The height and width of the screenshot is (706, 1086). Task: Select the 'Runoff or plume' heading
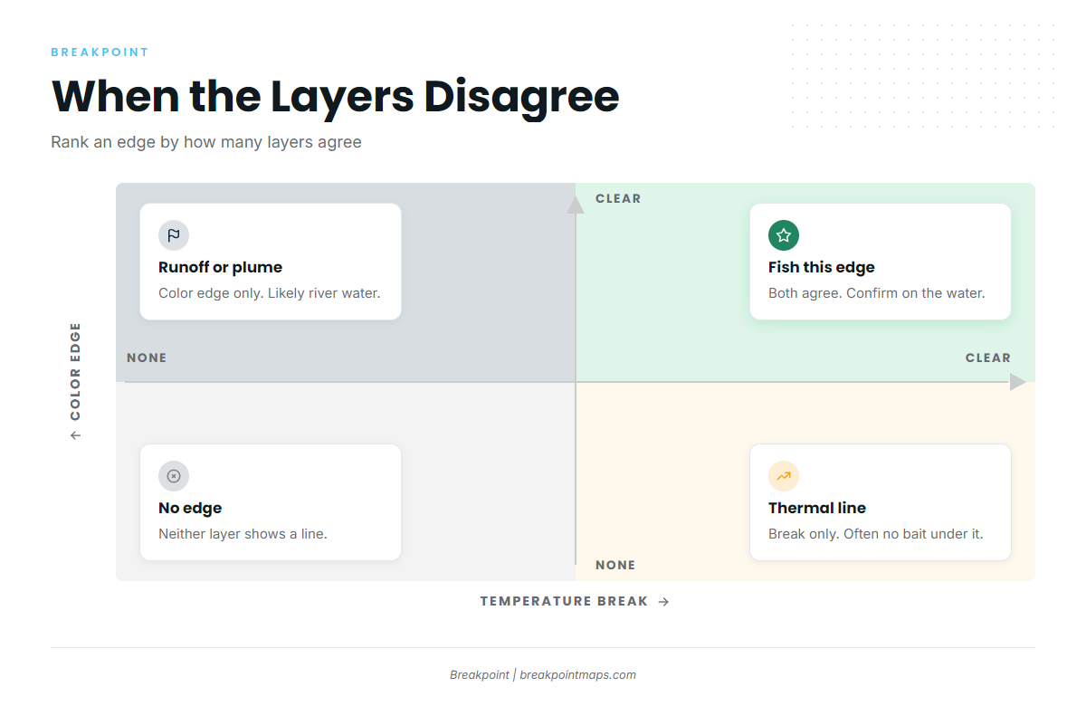pos(220,267)
